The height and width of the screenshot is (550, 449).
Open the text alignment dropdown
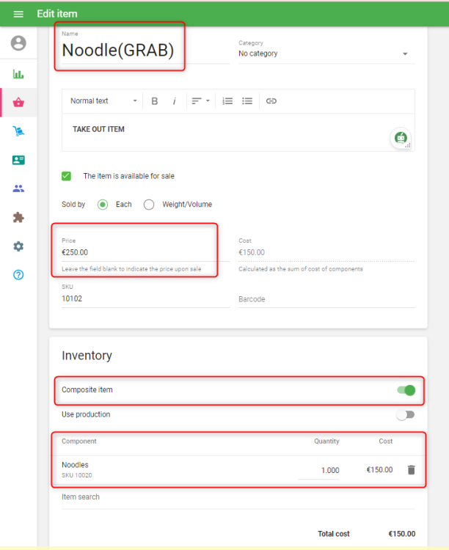pos(200,101)
